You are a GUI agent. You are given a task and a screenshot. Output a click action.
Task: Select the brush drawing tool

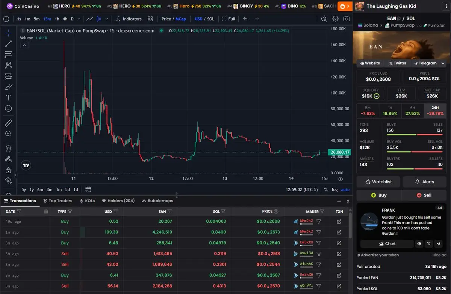tap(8, 87)
